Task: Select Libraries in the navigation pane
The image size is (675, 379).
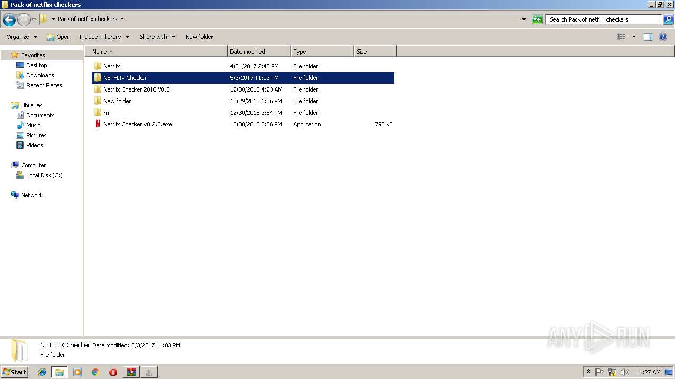Action: pos(31,105)
